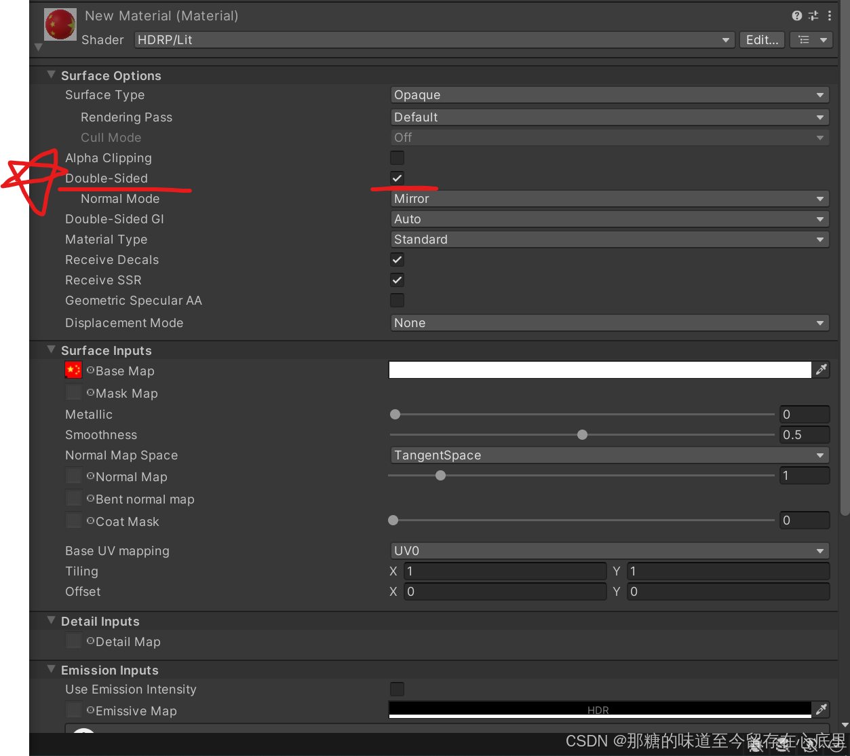
Task: Click the preset selector icon
Action: [x=813, y=15]
